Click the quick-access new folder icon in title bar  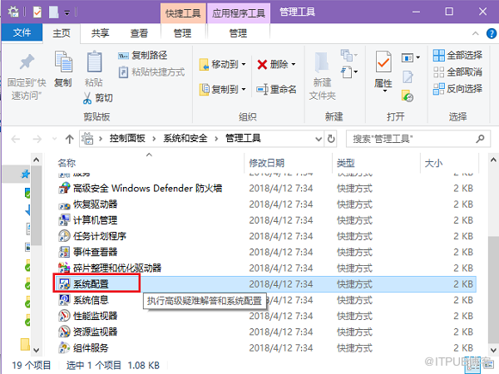click(x=53, y=12)
